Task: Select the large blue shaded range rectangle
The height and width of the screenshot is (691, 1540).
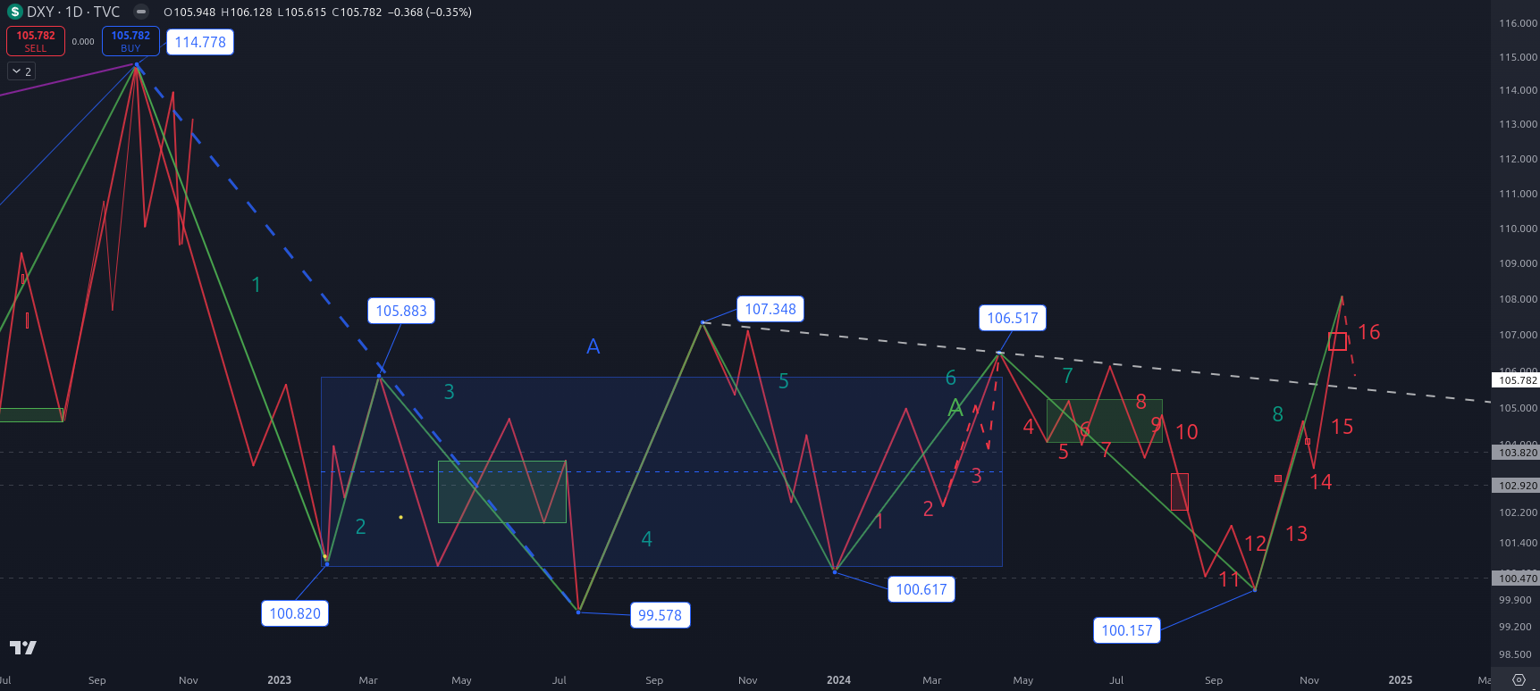Action: point(661,536)
